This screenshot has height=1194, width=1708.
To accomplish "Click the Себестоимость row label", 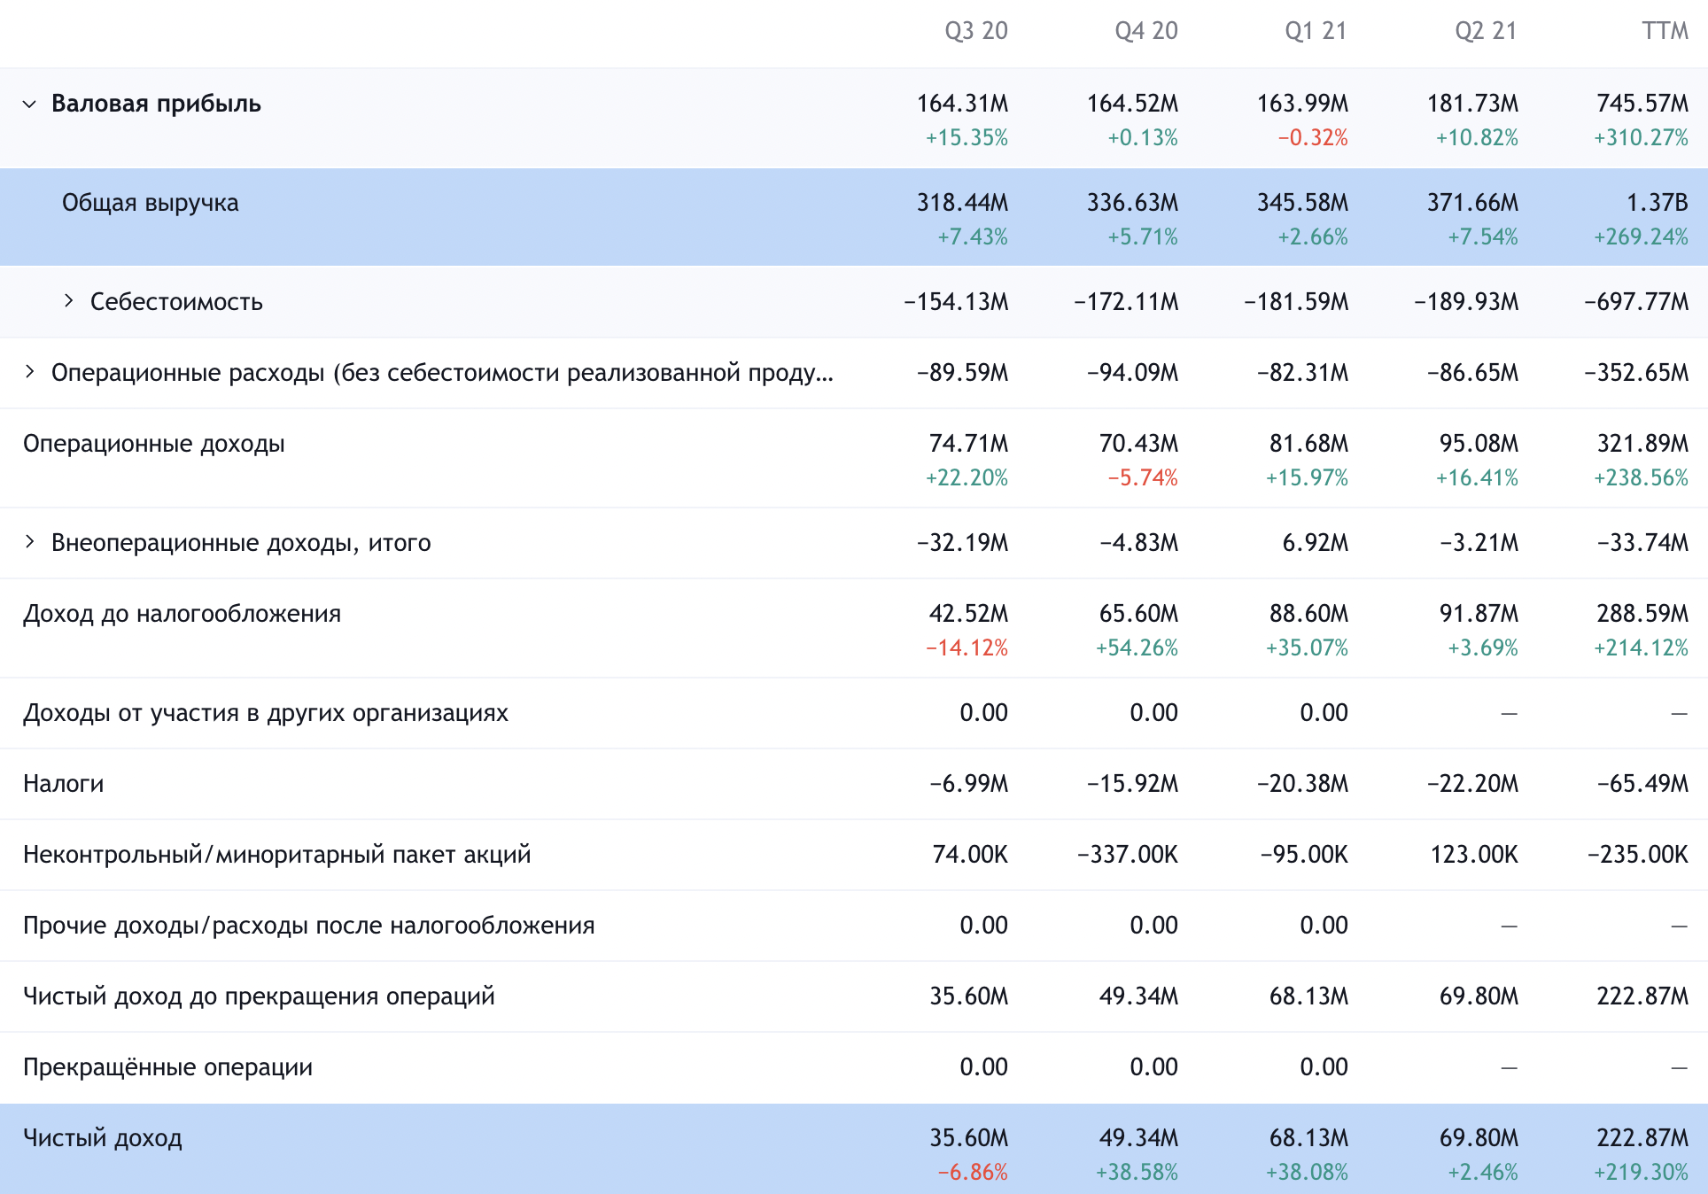I will point(176,302).
